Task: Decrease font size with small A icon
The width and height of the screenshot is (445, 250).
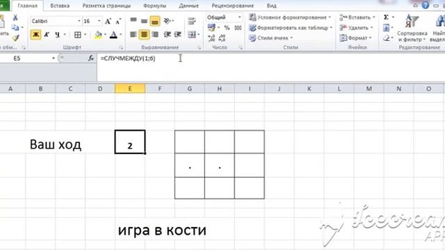Action: pos(118,22)
